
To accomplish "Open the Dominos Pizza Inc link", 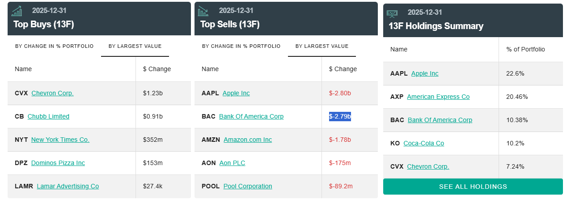I will point(58,163).
